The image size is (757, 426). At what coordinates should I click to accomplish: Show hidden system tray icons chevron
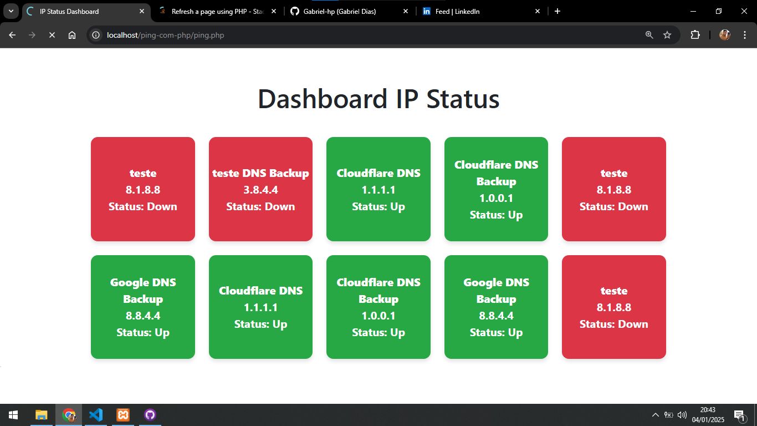pyautogui.click(x=655, y=415)
